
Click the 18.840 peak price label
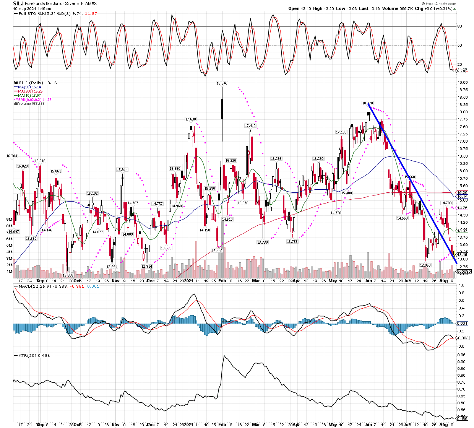222,83
